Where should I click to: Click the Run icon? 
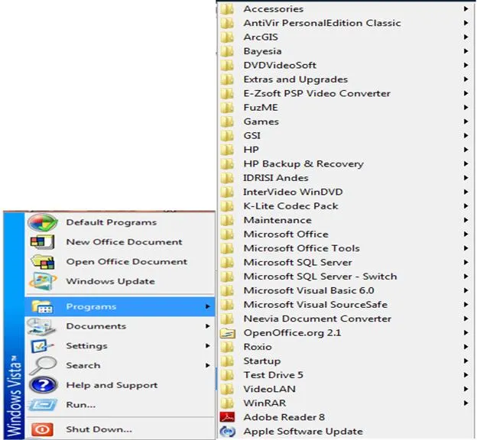click(42, 405)
